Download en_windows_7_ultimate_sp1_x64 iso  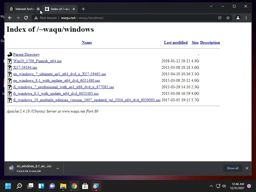pos(59,74)
